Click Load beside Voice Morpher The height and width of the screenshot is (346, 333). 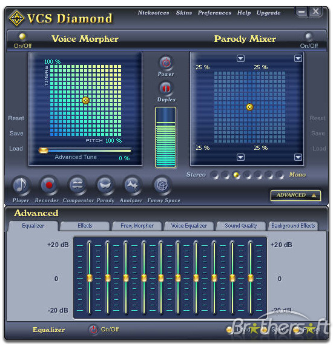pyautogui.click(x=16, y=149)
